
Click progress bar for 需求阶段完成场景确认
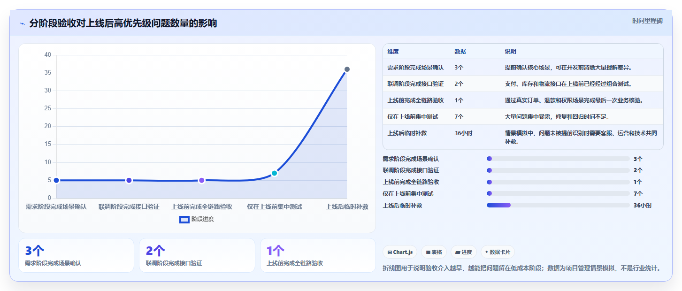tap(558, 159)
